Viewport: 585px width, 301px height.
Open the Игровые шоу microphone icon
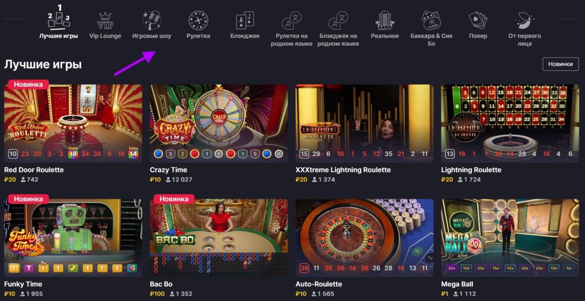pyautogui.click(x=152, y=21)
